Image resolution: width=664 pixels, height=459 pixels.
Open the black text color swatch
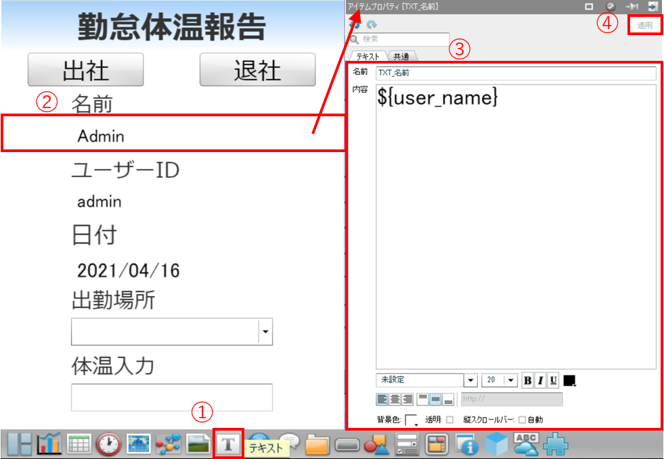tap(569, 381)
